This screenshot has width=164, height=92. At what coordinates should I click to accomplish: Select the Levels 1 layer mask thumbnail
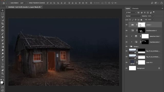(x=141, y=25)
